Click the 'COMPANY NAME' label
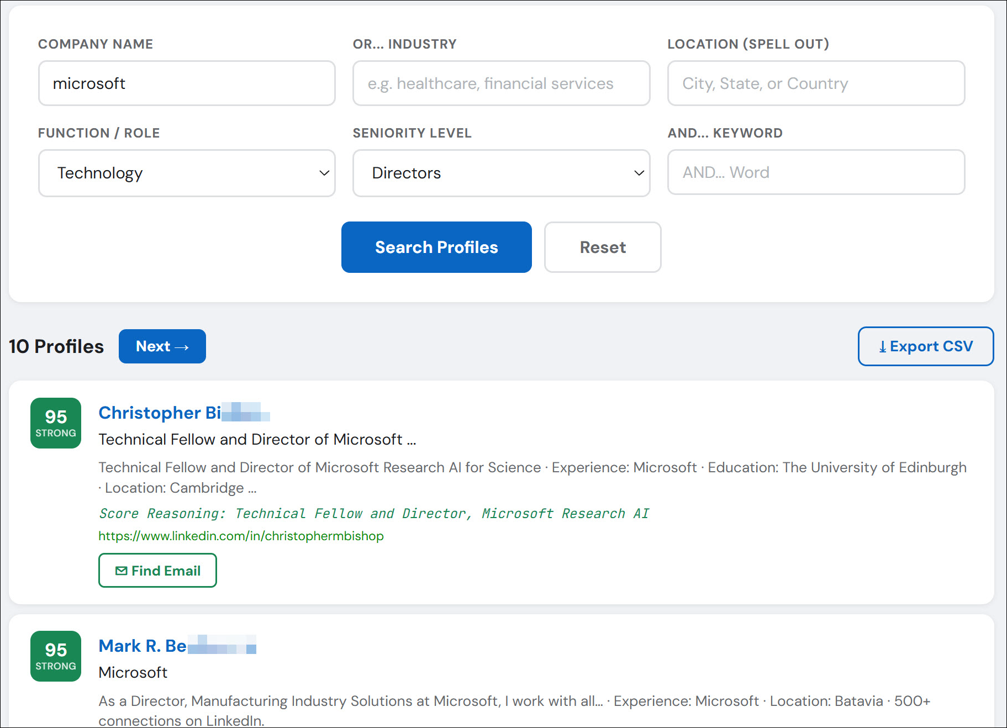The width and height of the screenshot is (1007, 728). coord(96,44)
